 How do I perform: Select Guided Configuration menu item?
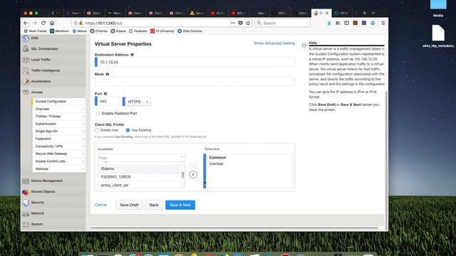[x=51, y=101]
